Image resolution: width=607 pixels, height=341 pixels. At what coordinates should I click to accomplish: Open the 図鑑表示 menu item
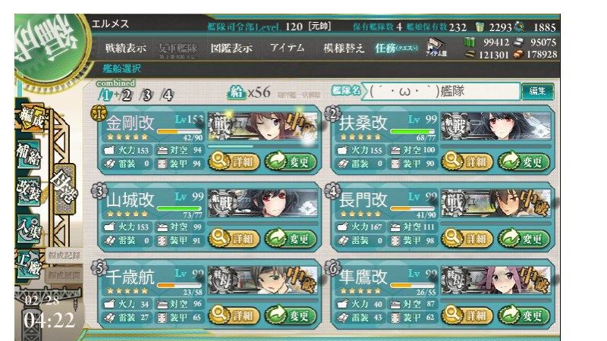231,48
